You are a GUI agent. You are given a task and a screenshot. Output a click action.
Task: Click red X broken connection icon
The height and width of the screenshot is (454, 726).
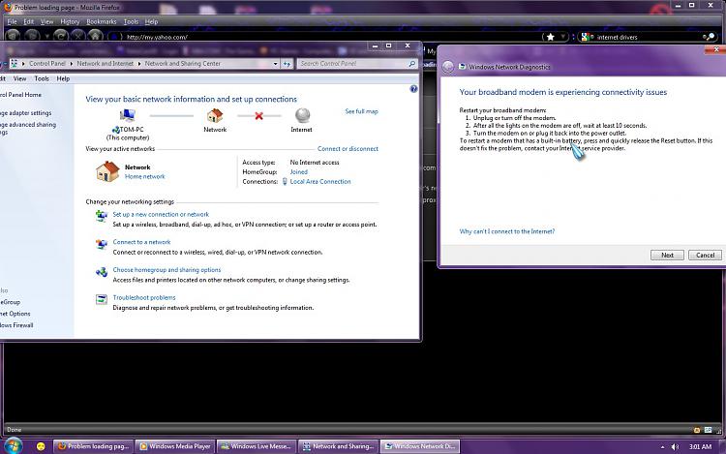tap(258, 116)
